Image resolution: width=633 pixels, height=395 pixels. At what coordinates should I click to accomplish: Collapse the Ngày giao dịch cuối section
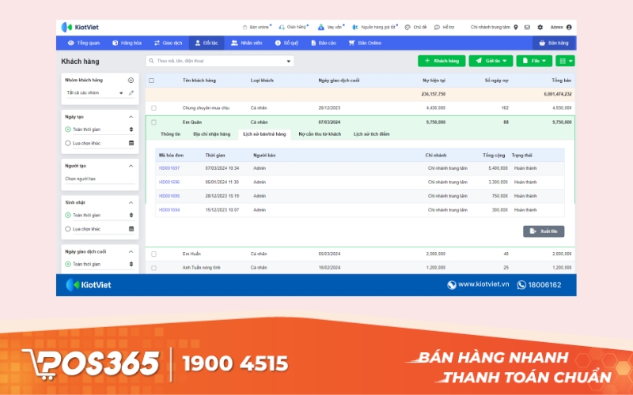point(131,252)
